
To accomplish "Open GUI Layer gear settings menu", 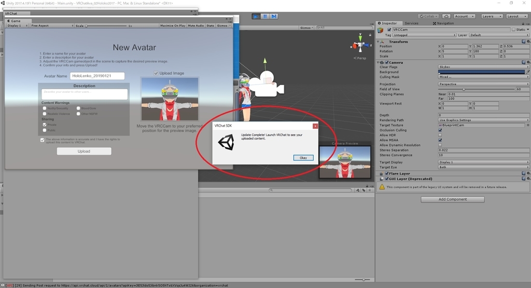I will click(x=528, y=179).
